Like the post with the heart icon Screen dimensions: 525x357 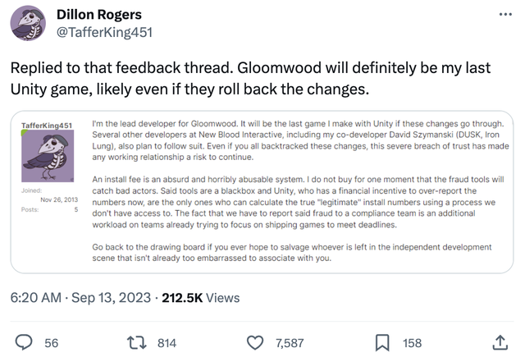click(256, 342)
